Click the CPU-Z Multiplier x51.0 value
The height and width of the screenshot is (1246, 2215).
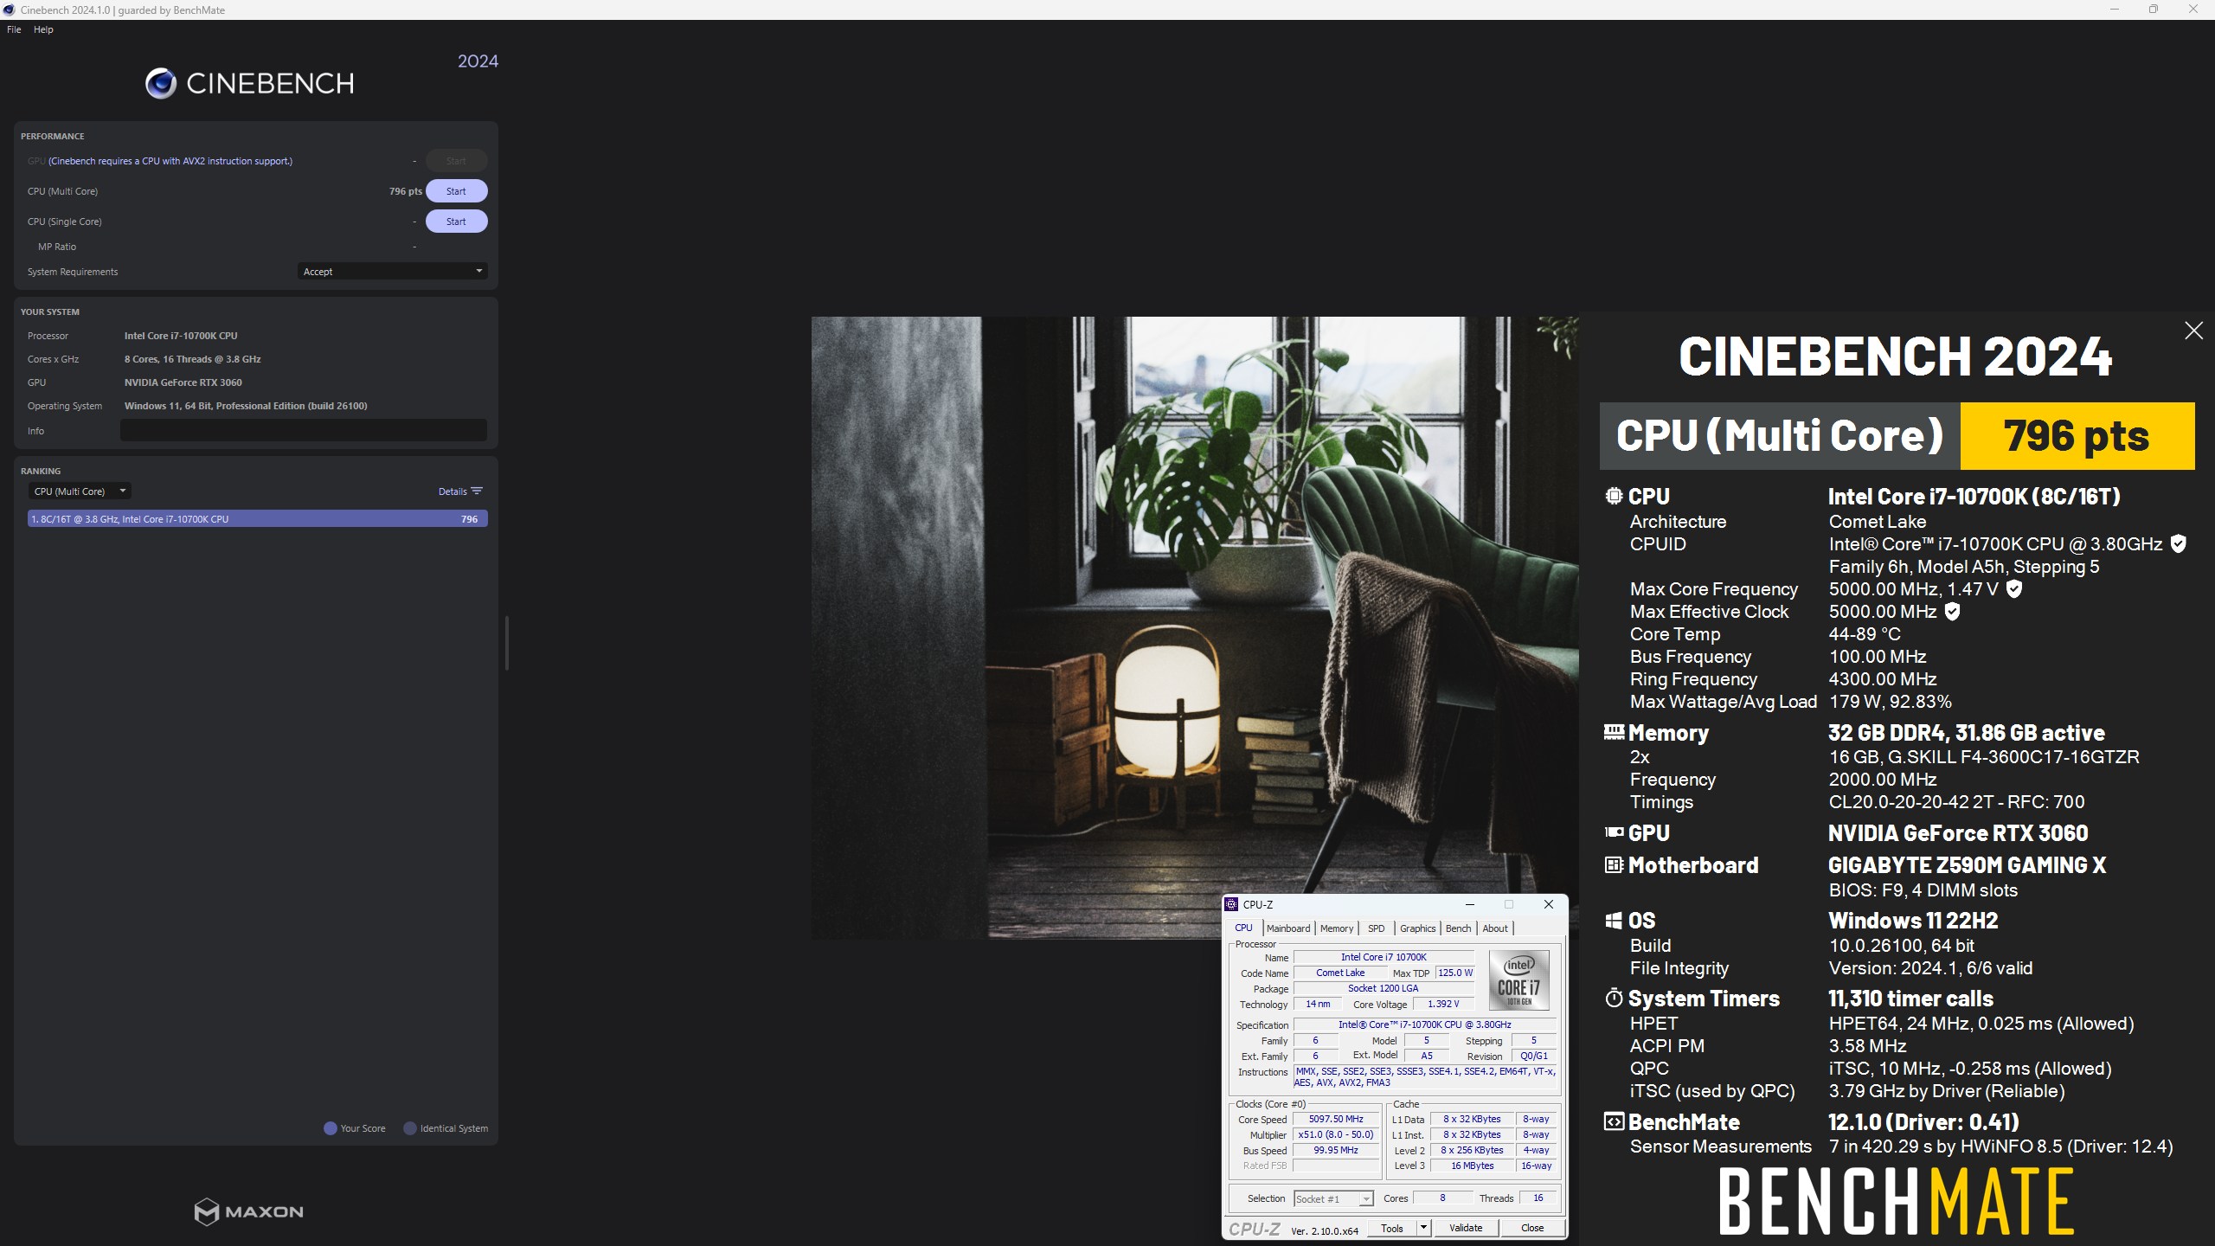click(x=1336, y=1134)
